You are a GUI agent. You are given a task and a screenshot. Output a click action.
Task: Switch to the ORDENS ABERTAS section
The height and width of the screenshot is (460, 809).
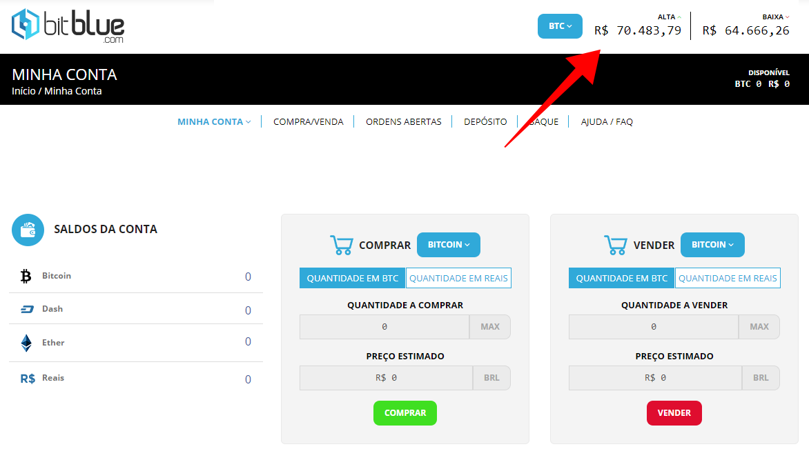pyautogui.click(x=403, y=121)
